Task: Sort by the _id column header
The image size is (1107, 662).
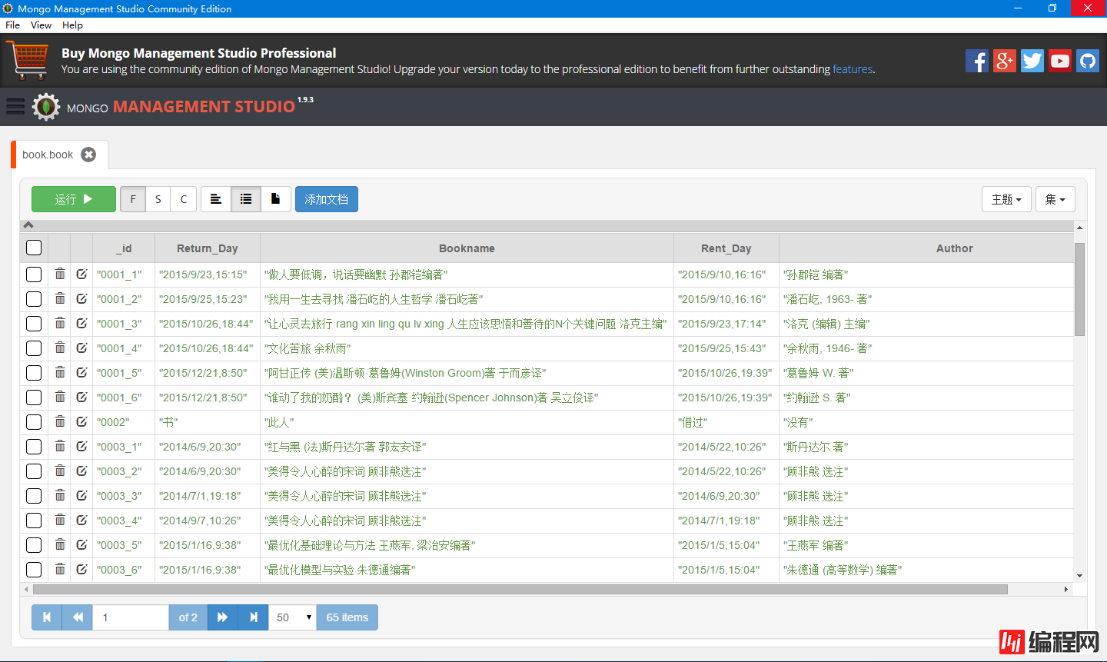Action: click(x=124, y=248)
